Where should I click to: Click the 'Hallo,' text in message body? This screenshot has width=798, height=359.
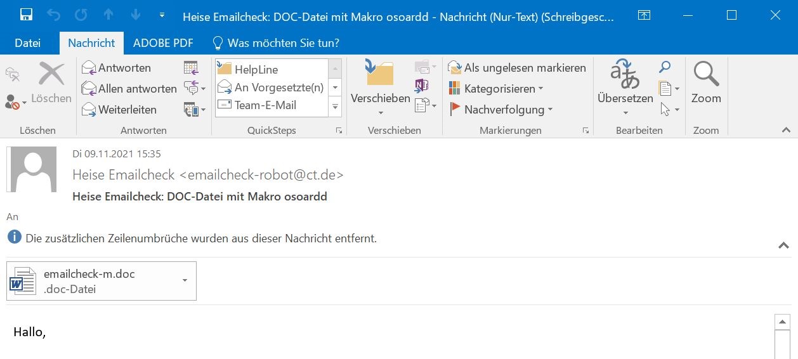pos(30,332)
